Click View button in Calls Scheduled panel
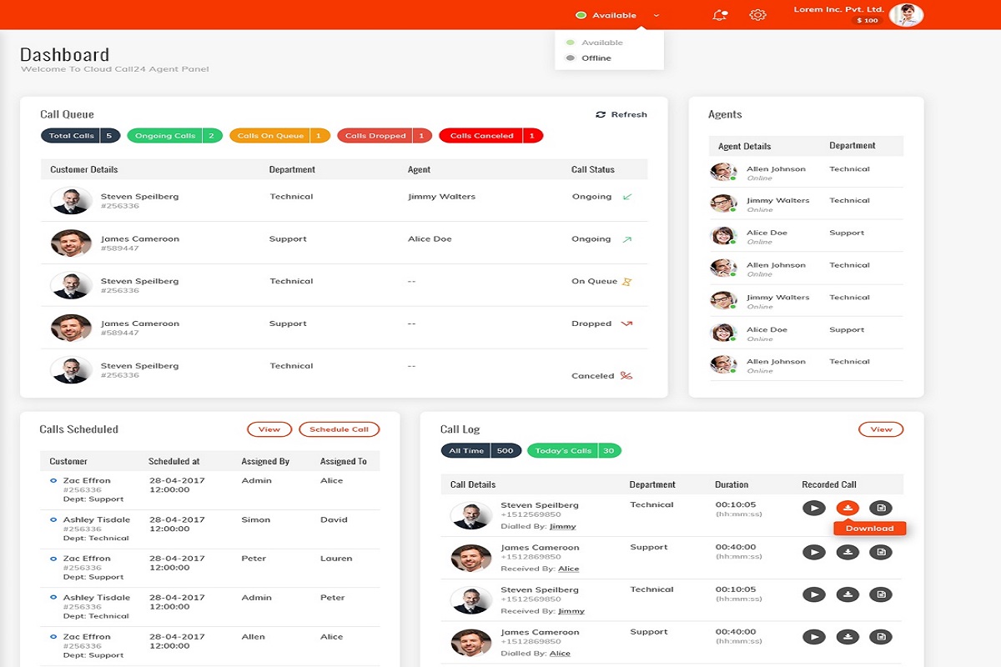 269,429
